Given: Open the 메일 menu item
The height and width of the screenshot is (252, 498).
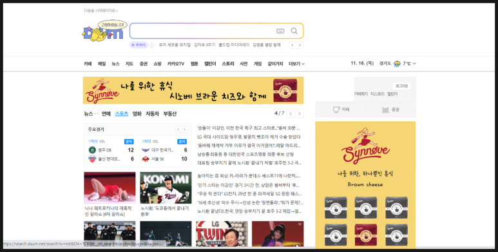Looking at the screenshot, I should pyautogui.click(x=102, y=64).
